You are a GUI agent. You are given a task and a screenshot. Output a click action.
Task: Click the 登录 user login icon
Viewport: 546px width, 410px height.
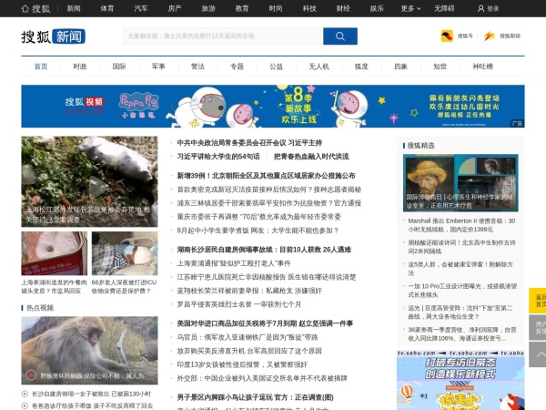pos(488,8)
